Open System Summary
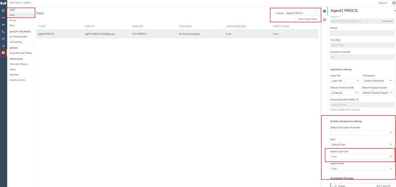The image size is (396, 187). (x=17, y=80)
